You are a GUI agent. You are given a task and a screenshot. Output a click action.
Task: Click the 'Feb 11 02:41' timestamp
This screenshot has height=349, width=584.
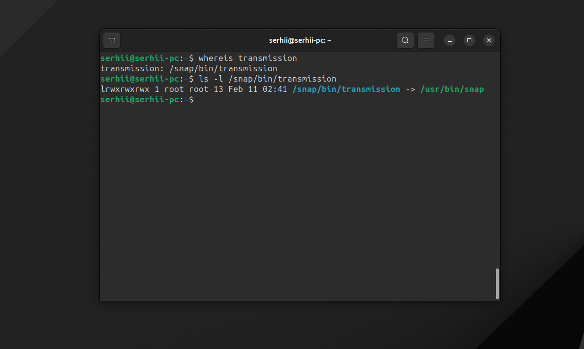[x=257, y=89]
